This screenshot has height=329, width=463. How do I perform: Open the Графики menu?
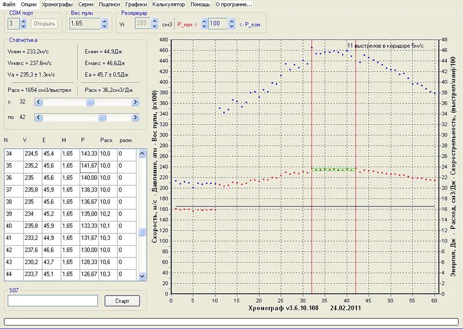point(136,5)
